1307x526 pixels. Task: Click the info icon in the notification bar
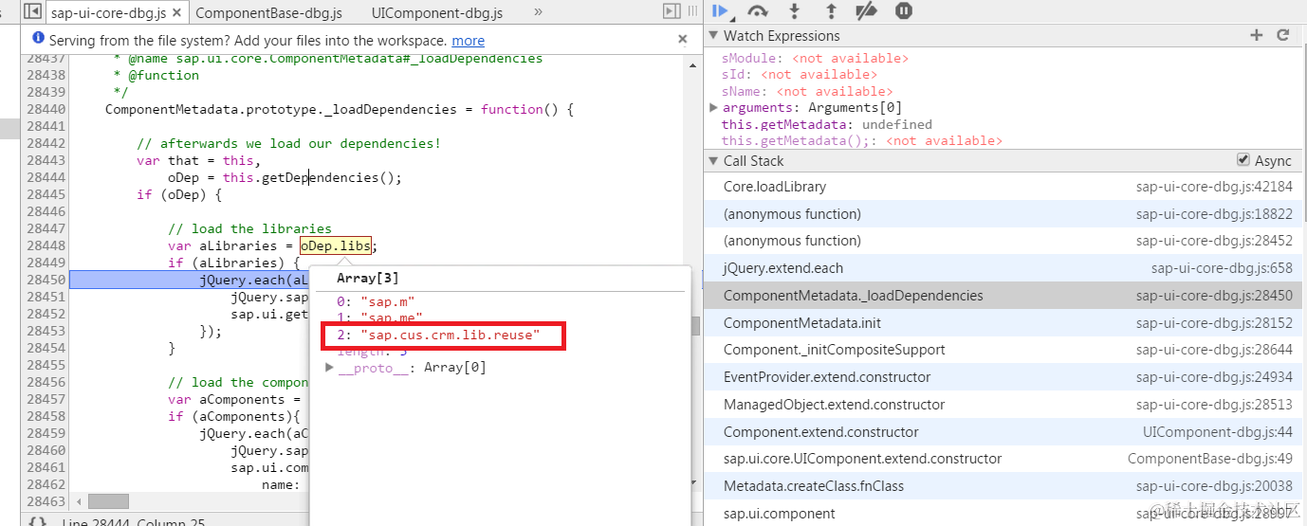[x=38, y=39]
